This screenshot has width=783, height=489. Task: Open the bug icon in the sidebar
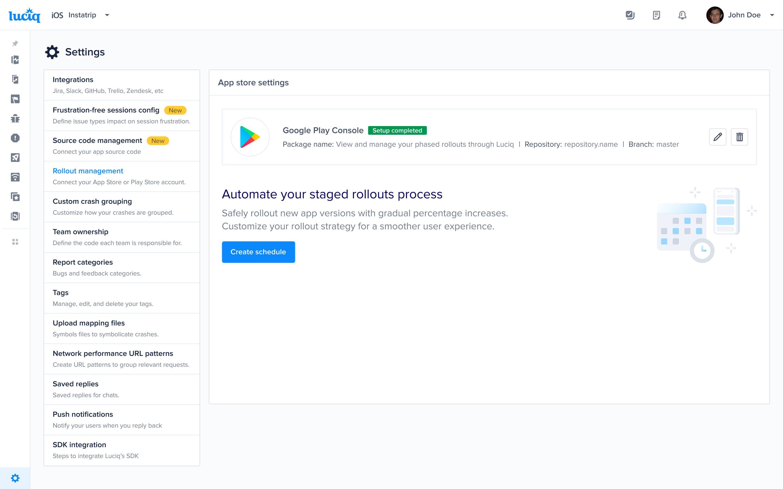(15, 118)
